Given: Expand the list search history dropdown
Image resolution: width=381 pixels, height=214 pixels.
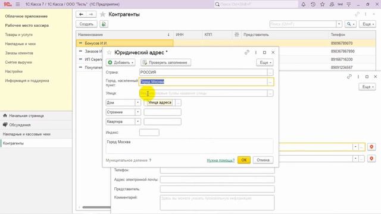Looking at the screenshot, I should [x=339, y=24].
